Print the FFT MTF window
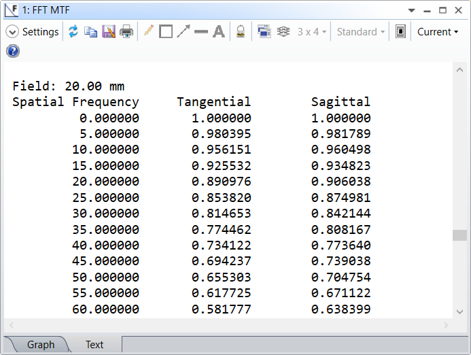Viewport: 471px width, 355px height. pos(126,31)
